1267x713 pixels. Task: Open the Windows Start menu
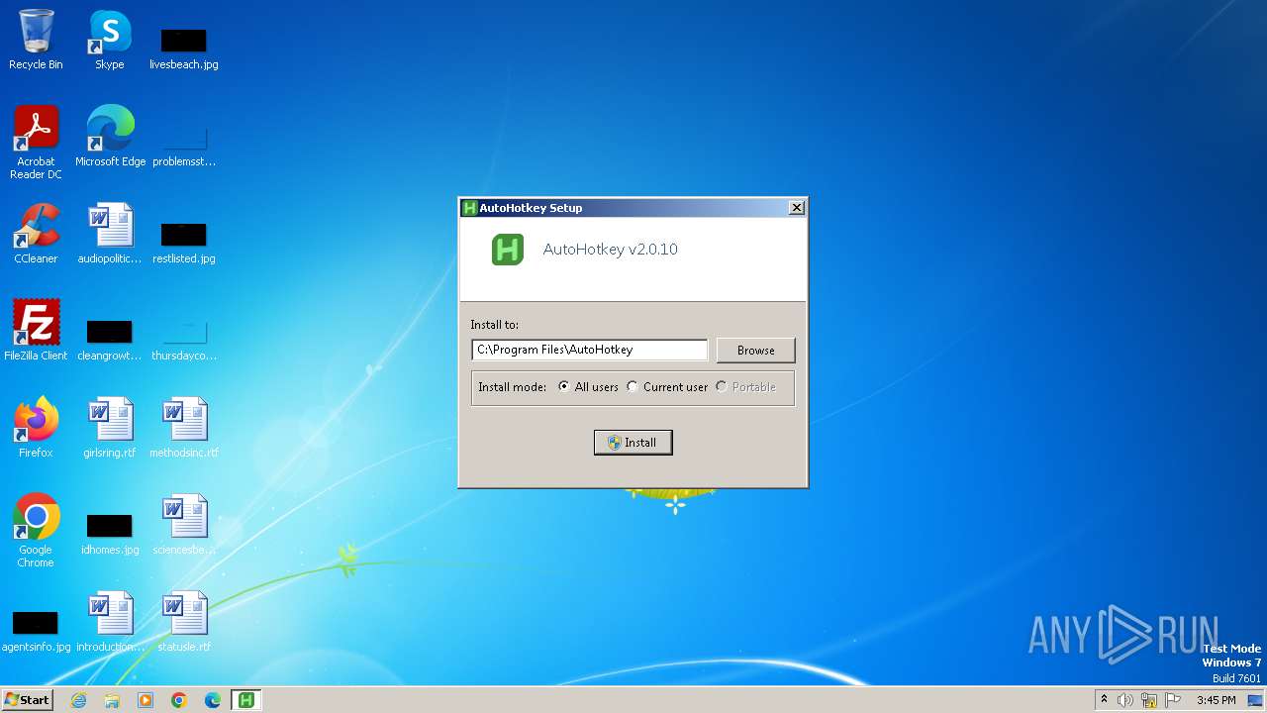(x=27, y=699)
